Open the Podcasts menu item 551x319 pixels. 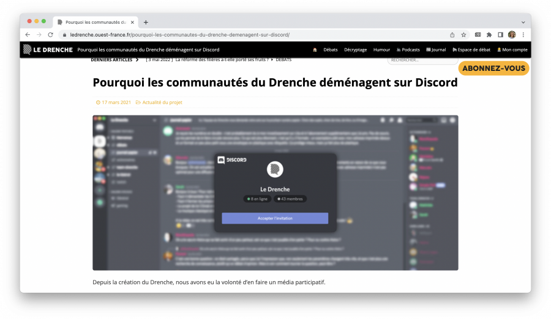[x=408, y=50]
